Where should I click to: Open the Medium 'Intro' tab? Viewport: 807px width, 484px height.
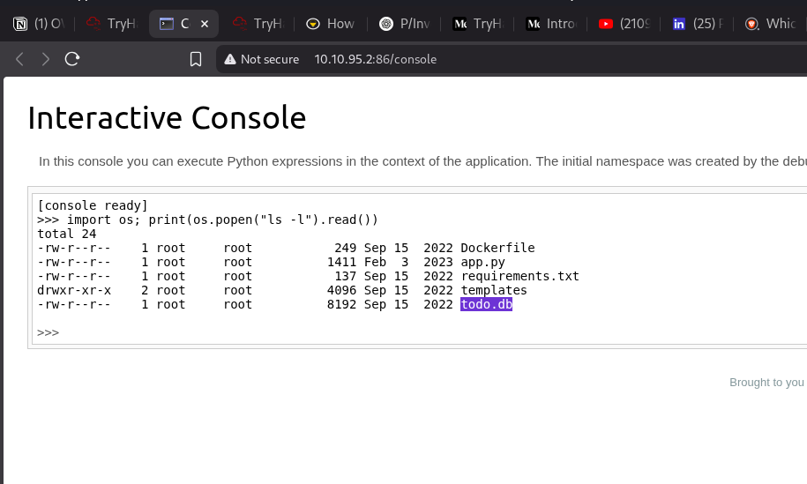(550, 24)
